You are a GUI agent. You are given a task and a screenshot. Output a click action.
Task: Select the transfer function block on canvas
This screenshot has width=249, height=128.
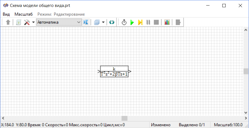point(114,71)
